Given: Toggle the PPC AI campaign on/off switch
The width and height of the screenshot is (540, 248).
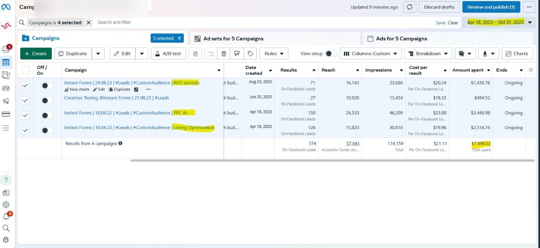Looking at the screenshot, I should coord(47,116).
